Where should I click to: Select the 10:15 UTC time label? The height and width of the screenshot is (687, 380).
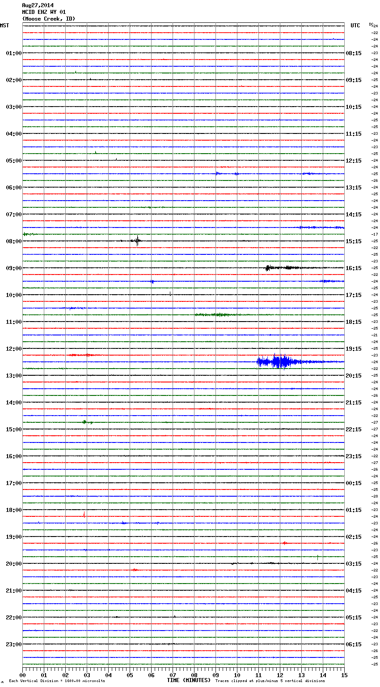tap(354, 107)
